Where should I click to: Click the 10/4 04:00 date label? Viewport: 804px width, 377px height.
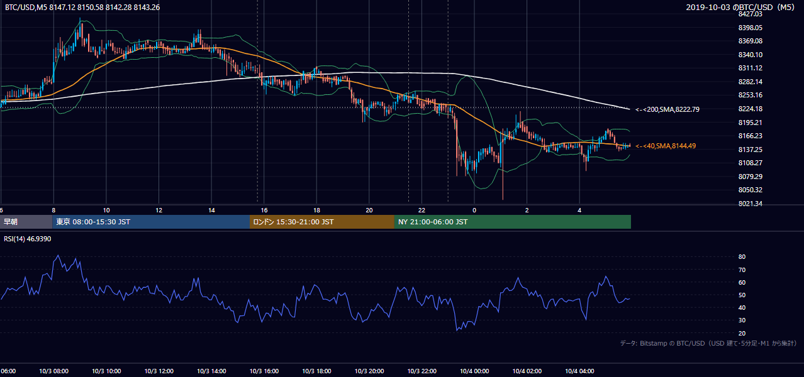point(579,371)
